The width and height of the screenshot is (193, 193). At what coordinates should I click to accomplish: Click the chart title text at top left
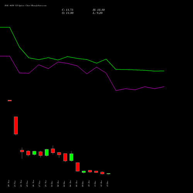click(25, 6)
